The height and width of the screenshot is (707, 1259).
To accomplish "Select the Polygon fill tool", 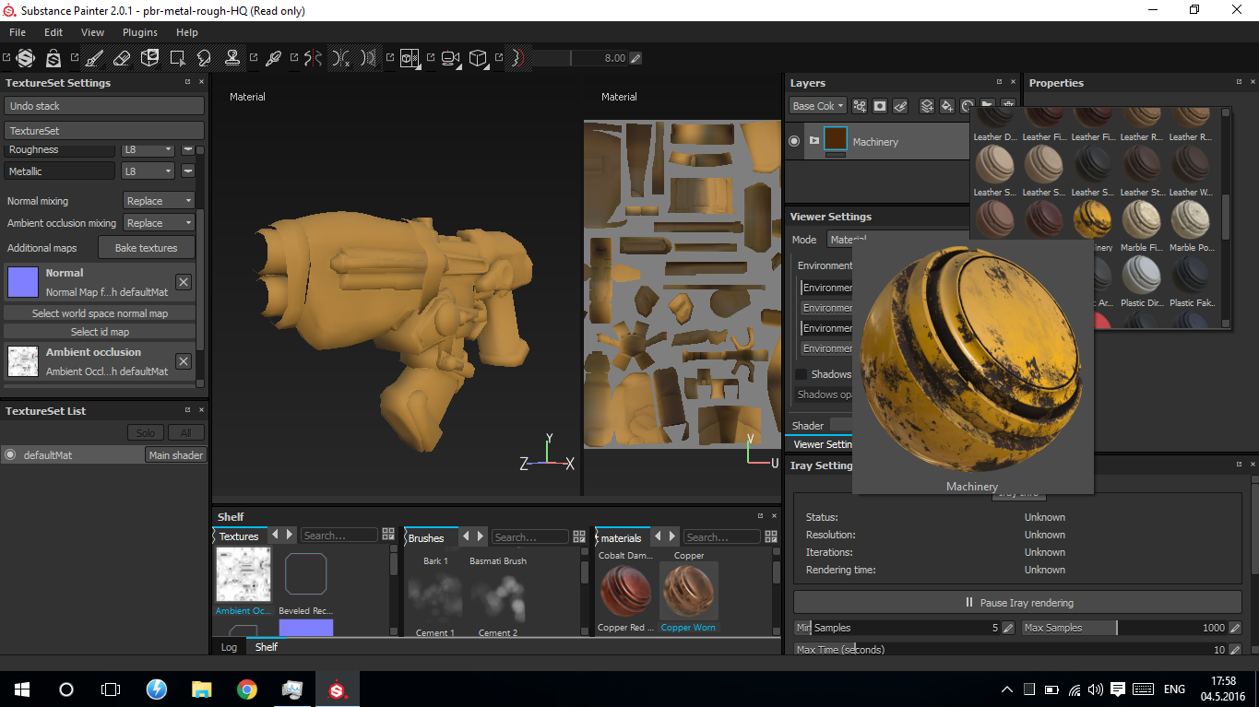I will (177, 58).
